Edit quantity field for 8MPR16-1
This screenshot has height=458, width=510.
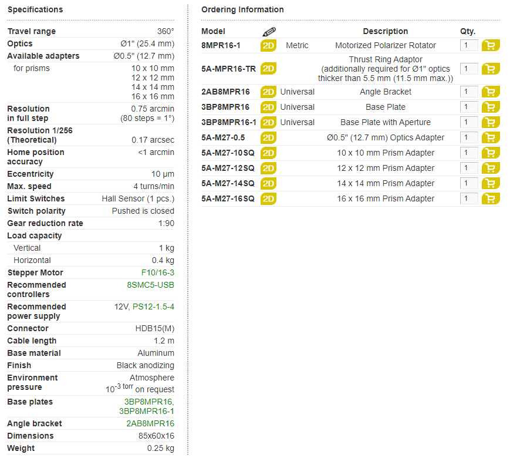coord(469,45)
